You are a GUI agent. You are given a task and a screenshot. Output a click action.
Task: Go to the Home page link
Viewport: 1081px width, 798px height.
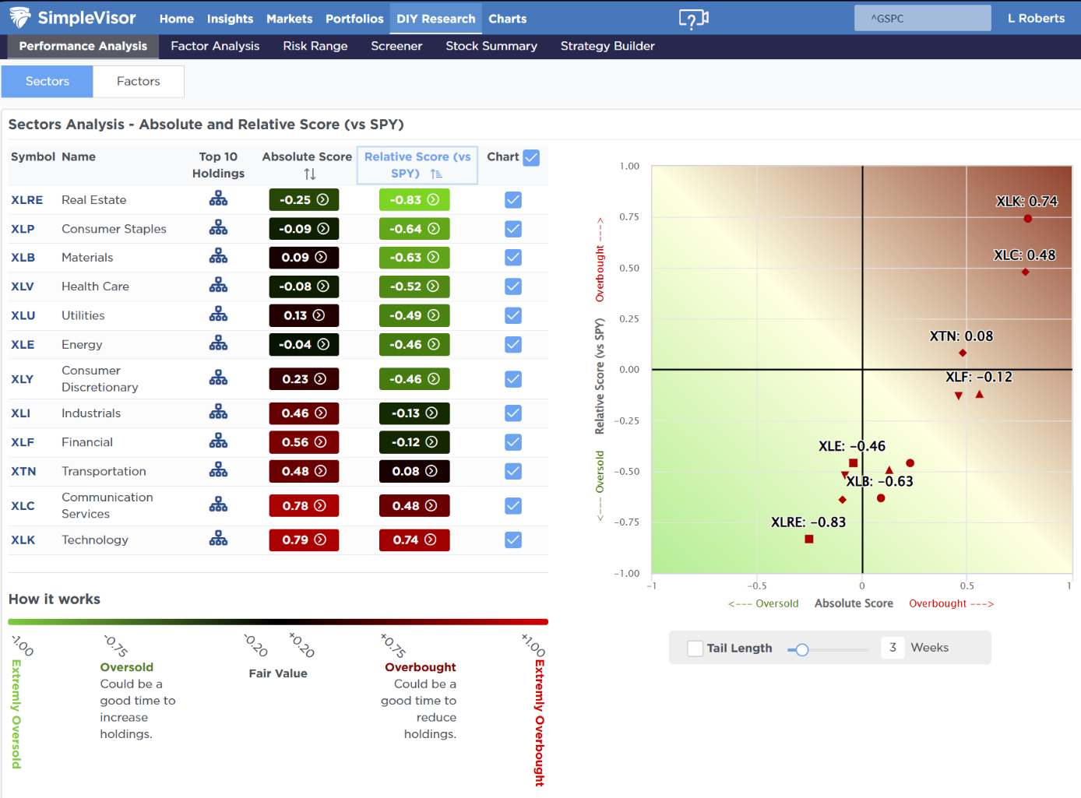(x=177, y=19)
